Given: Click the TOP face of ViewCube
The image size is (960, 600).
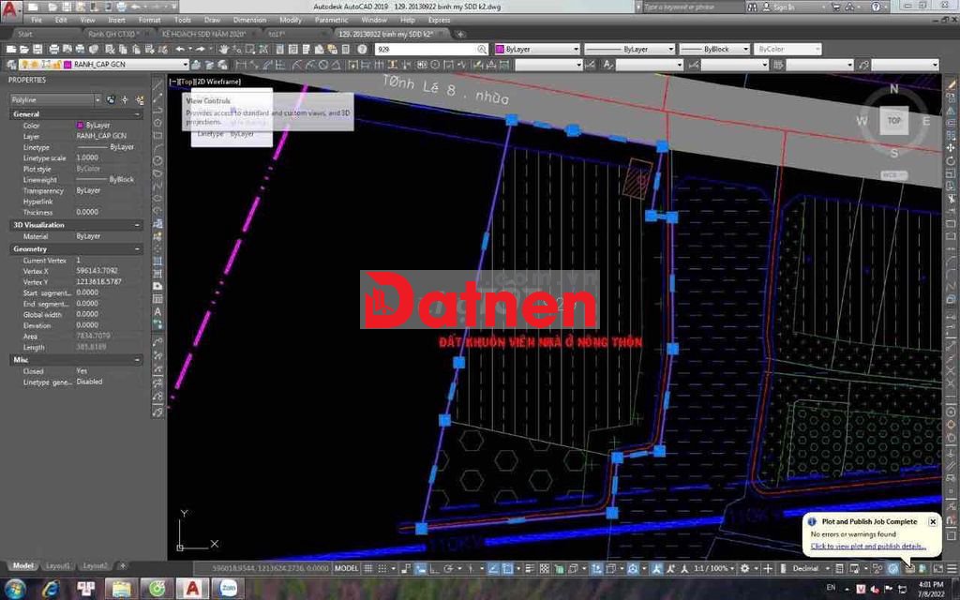Looking at the screenshot, I should click(x=893, y=121).
